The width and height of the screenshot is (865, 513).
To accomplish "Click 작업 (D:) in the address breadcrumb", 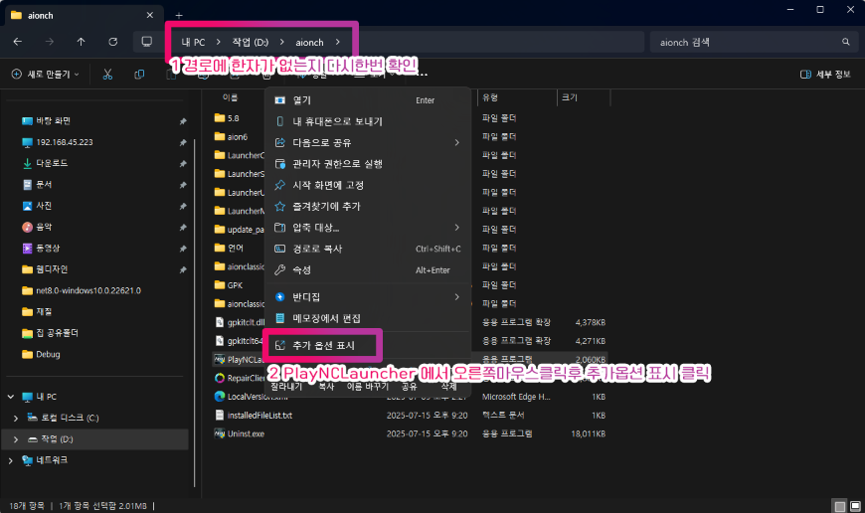I will [249, 42].
